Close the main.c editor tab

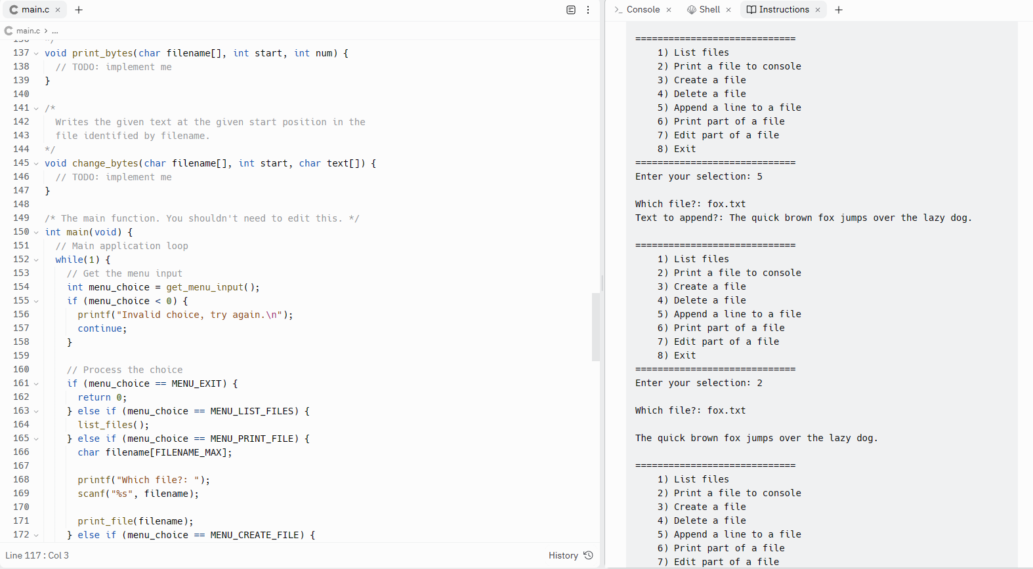click(58, 10)
